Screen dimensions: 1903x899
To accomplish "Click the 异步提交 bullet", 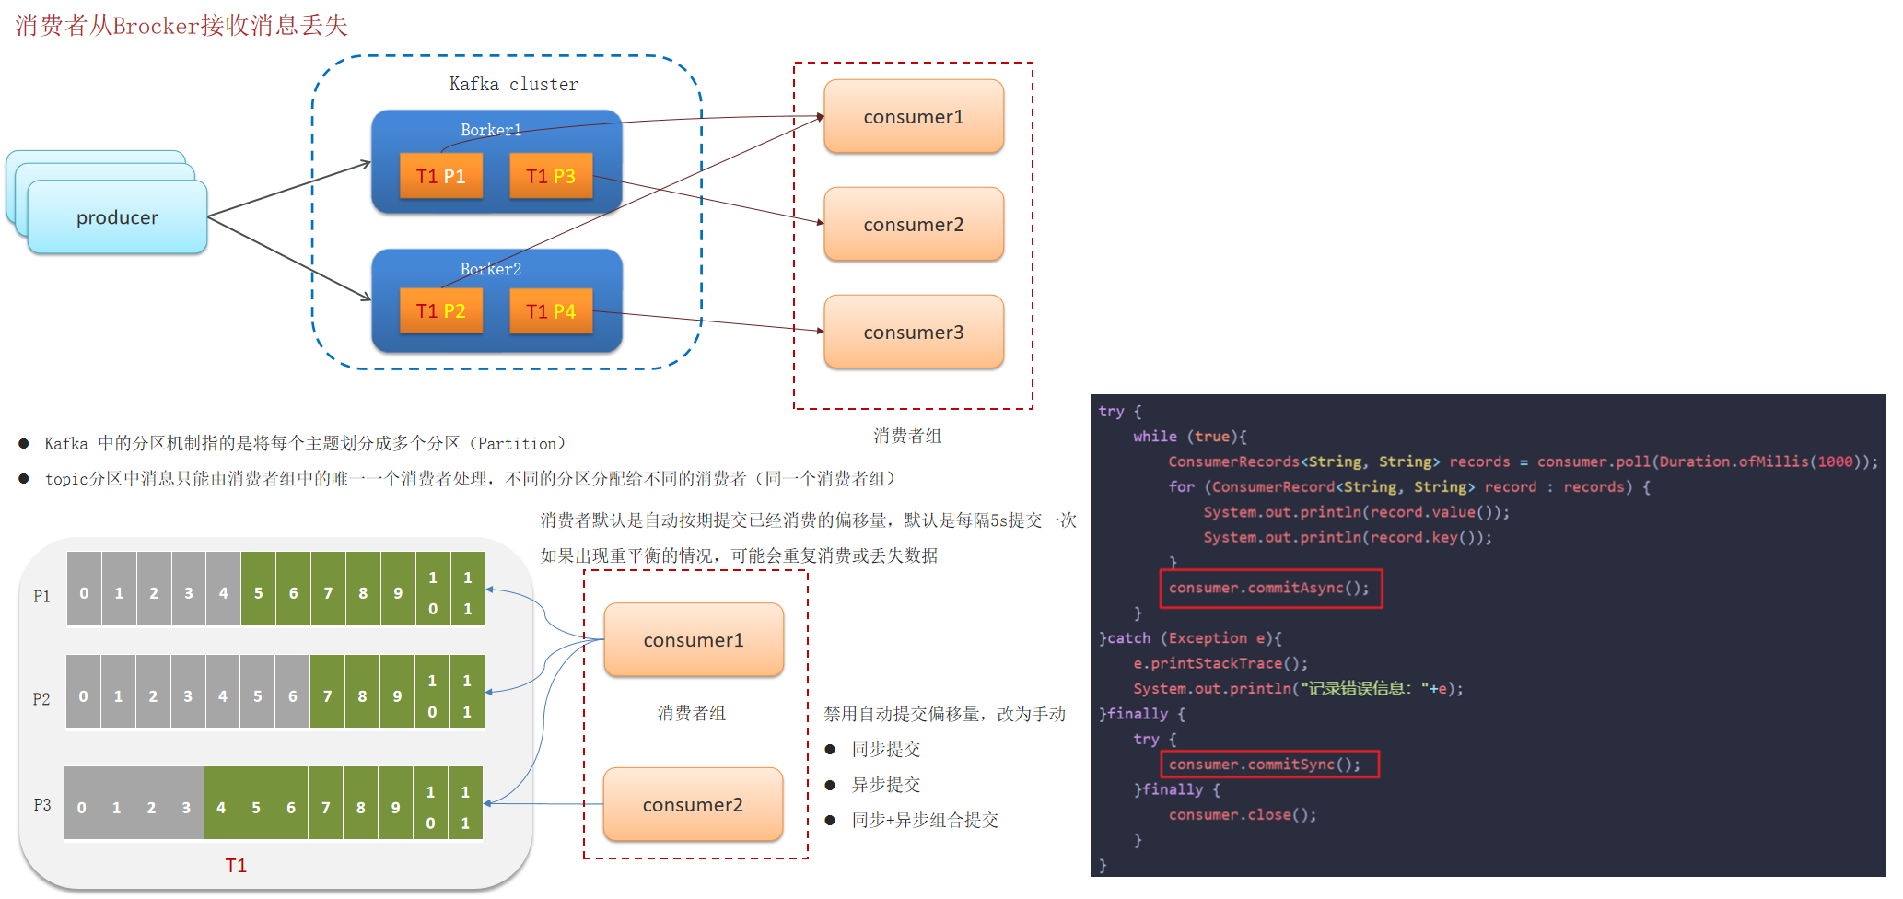I will pos(886,785).
